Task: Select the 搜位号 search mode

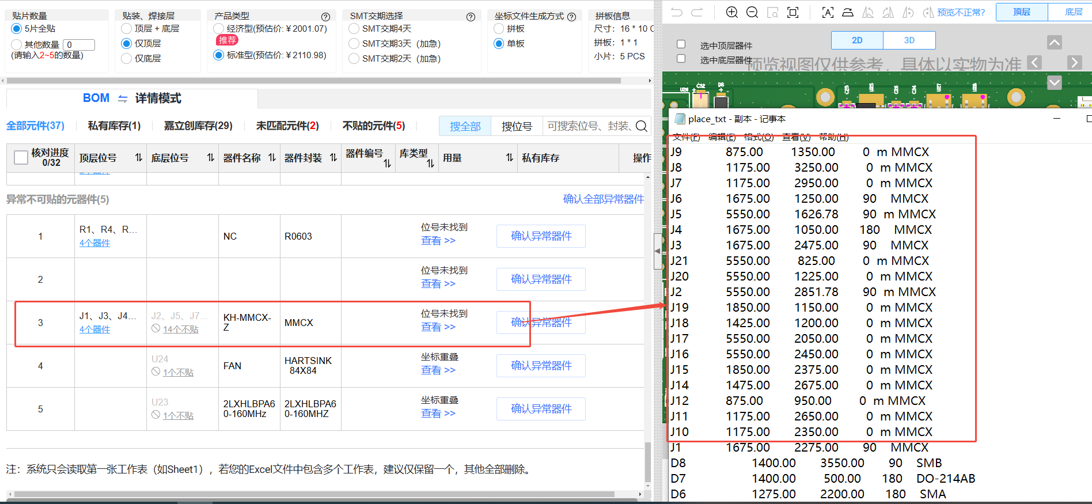Action: click(x=517, y=126)
